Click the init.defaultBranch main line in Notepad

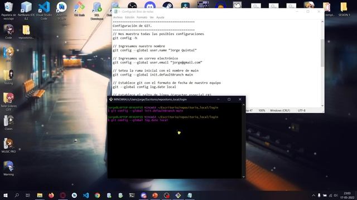click(153, 74)
